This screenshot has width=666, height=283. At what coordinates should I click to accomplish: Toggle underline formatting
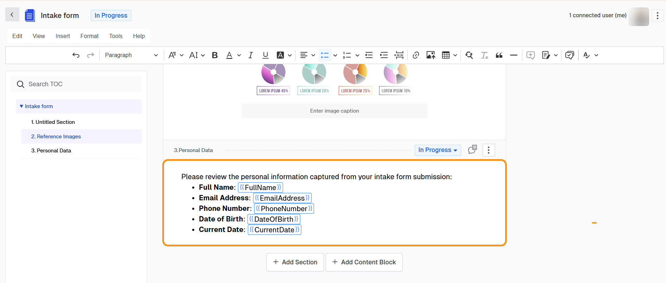click(x=265, y=55)
